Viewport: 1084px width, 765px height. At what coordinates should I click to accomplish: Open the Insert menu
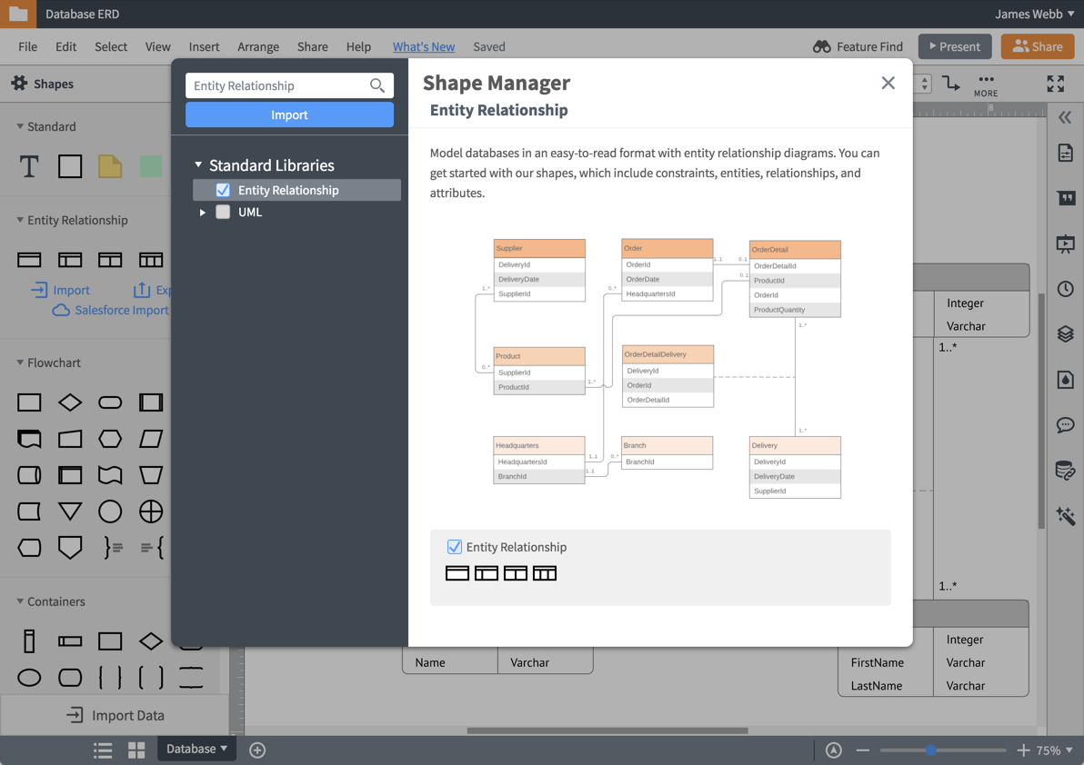pos(204,46)
